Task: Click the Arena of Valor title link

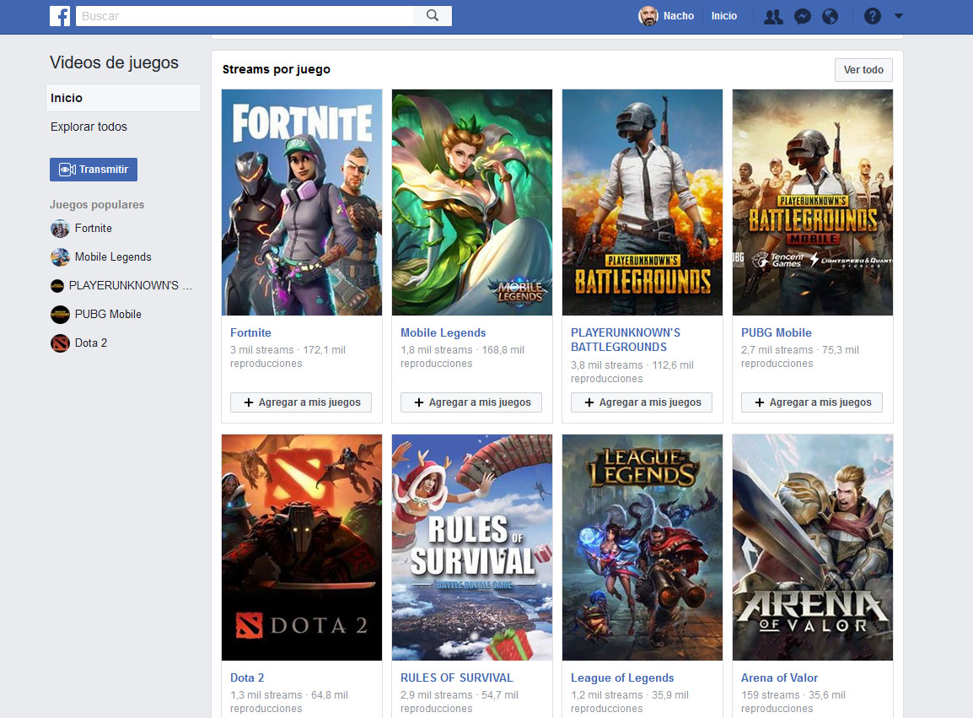Action: pos(779,678)
